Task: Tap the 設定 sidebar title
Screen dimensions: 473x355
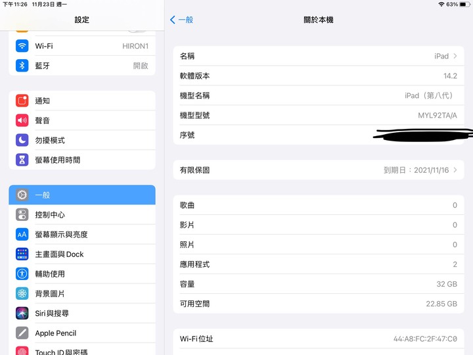Action: (82, 20)
